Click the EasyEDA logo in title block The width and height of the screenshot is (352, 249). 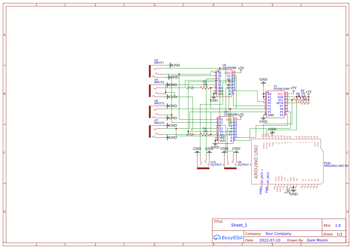click(228, 238)
